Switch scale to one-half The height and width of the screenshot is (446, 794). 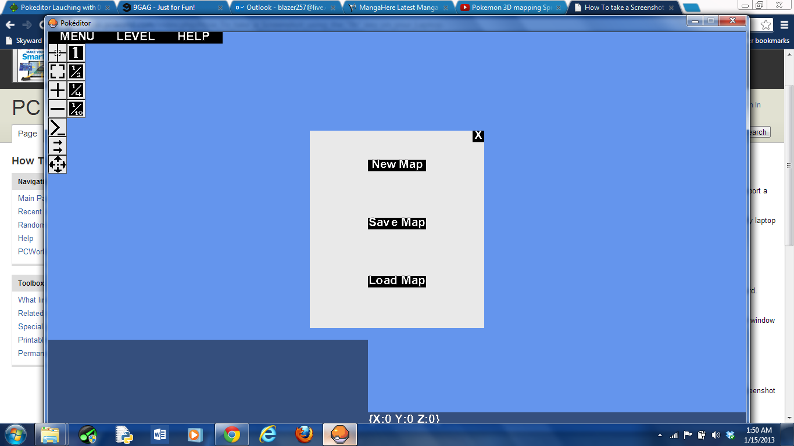pyautogui.click(x=76, y=71)
